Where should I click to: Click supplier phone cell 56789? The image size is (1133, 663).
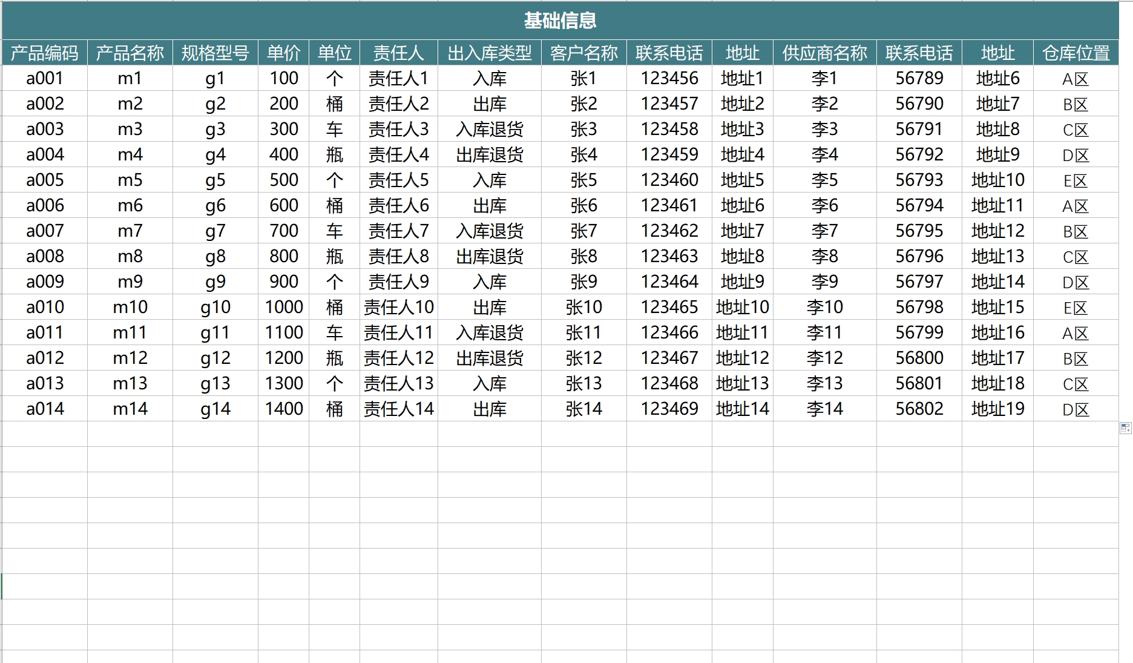pos(919,78)
